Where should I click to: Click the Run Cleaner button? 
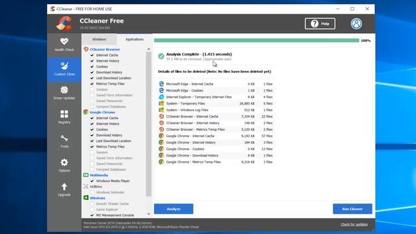(x=352, y=209)
